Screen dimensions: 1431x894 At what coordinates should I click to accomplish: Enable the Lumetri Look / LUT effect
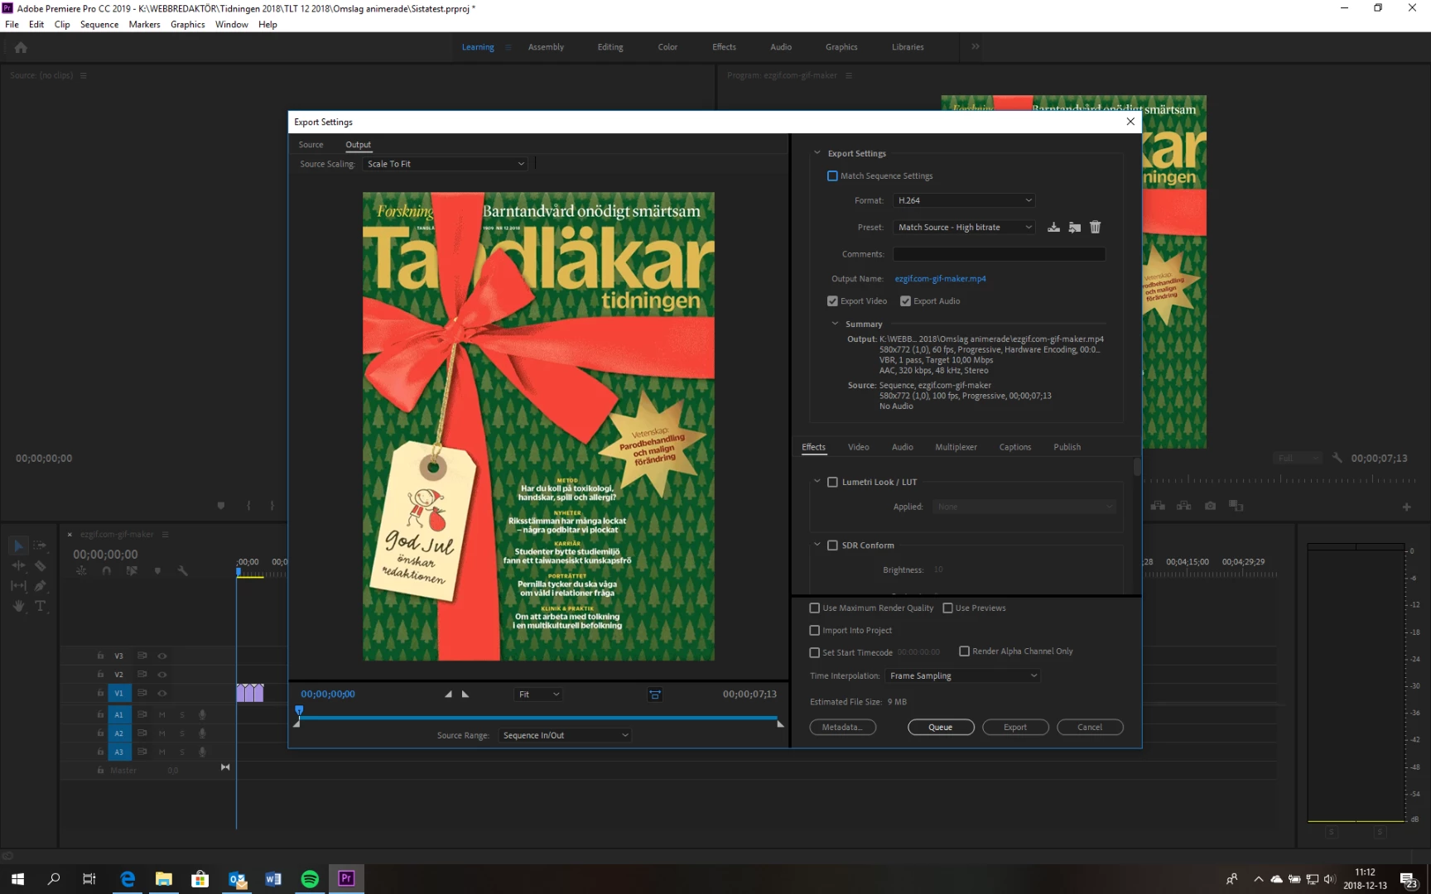click(832, 482)
